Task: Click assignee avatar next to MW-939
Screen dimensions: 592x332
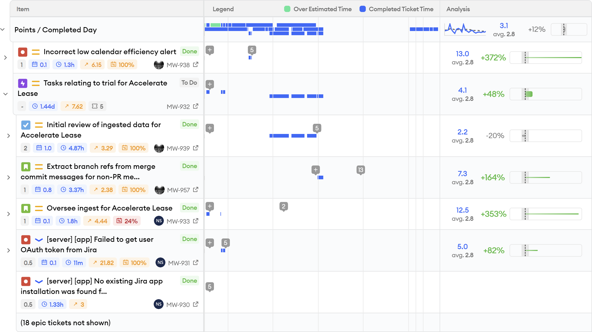Action: (x=159, y=148)
